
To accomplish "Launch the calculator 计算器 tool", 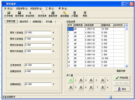I will [x=74, y=14].
